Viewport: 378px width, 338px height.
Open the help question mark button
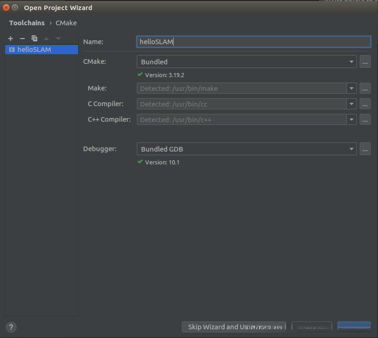(11, 327)
